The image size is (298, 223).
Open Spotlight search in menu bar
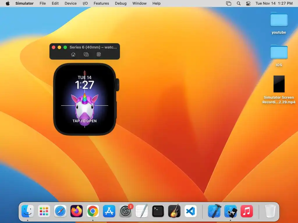tap(239, 3)
